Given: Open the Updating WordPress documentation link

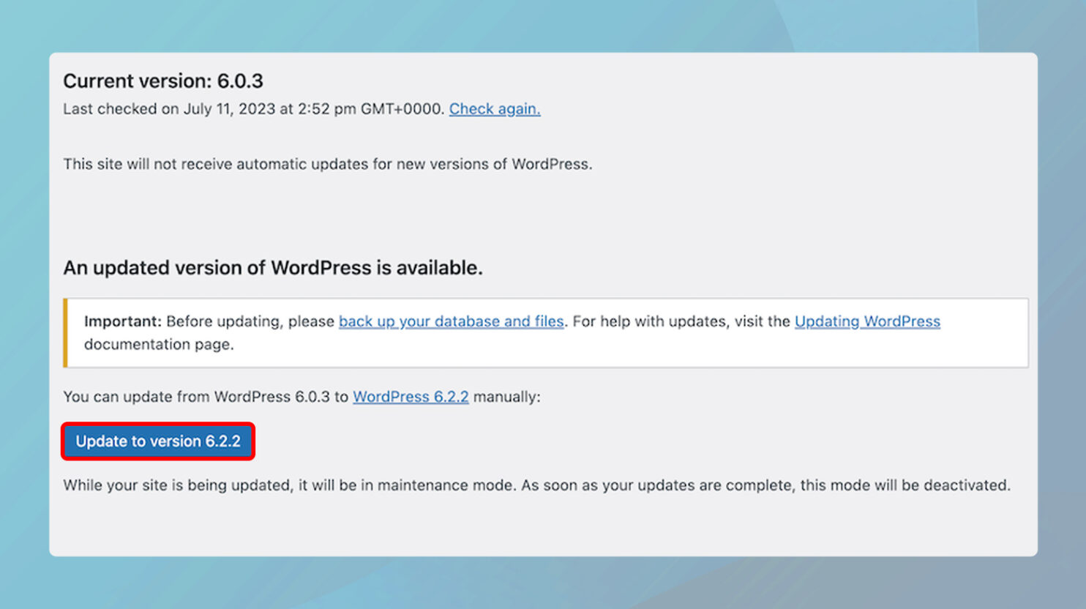Looking at the screenshot, I should click(x=867, y=321).
